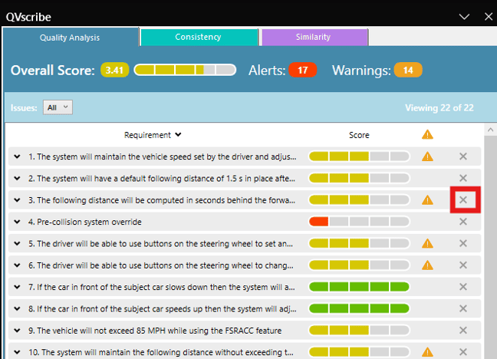Viewport: 497px width, 359px height.
Task: Switch to the Quality Analysis tab
Action: 70,38
